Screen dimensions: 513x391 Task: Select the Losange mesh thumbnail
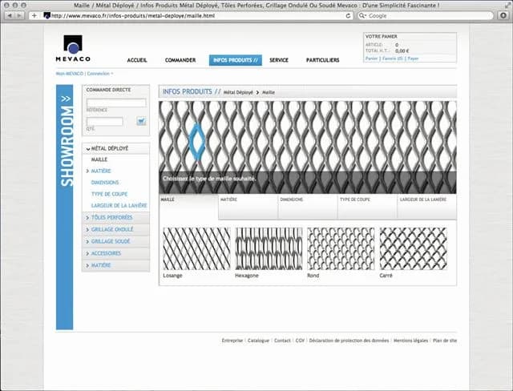(196, 249)
